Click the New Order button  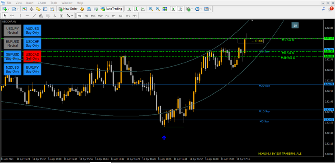tap(68, 9)
